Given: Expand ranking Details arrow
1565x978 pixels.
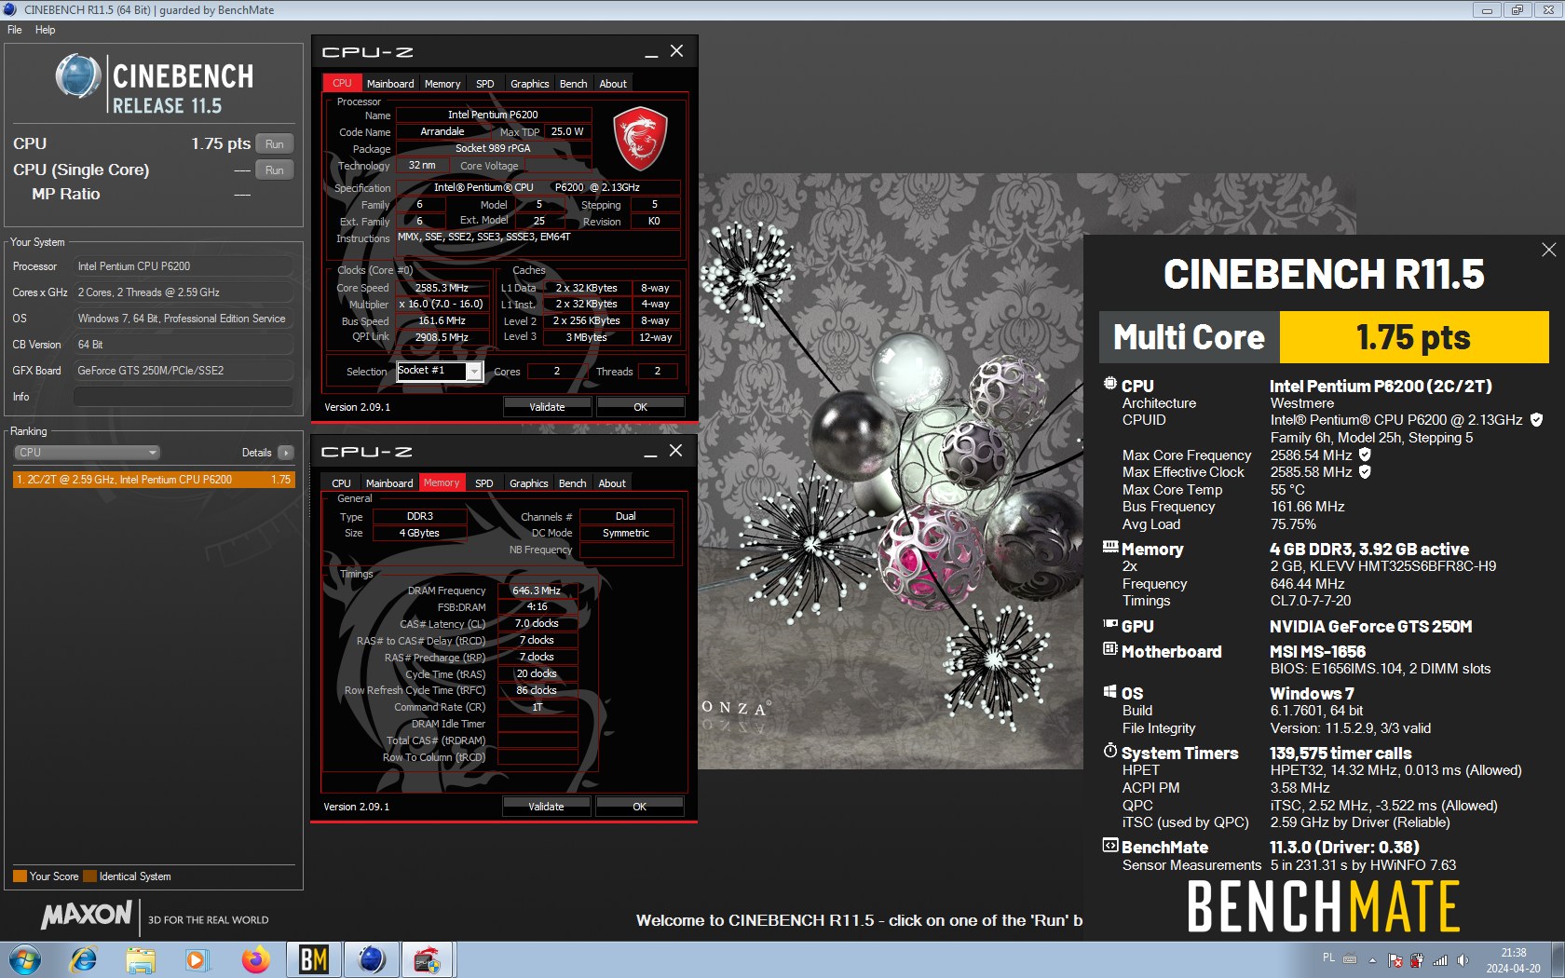Looking at the screenshot, I should click(285, 453).
